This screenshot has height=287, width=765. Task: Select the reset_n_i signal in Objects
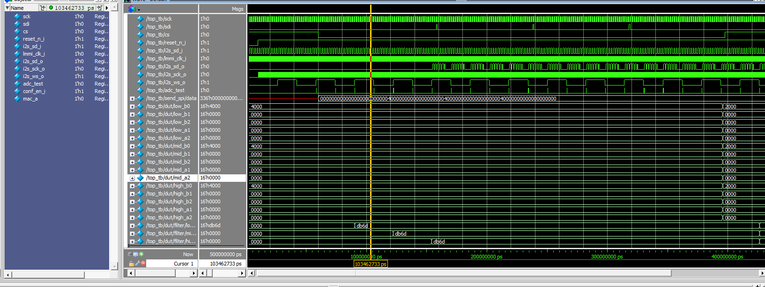click(33, 39)
